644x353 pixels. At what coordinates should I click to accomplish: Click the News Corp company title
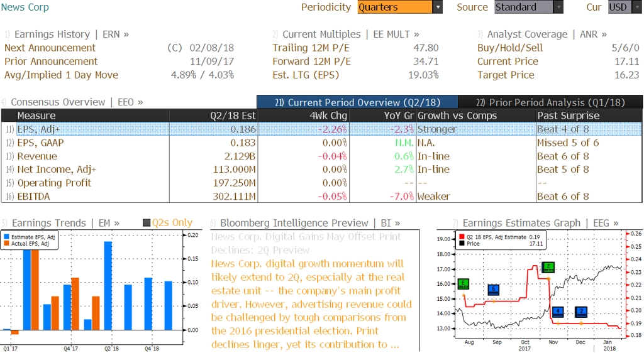click(x=25, y=7)
